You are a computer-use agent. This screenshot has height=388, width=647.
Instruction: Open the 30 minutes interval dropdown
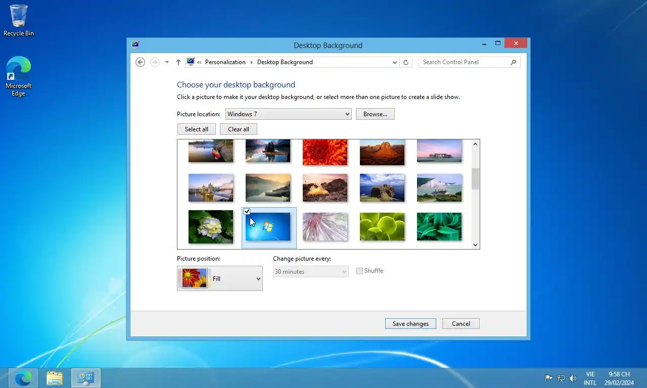[x=310, y=272]
